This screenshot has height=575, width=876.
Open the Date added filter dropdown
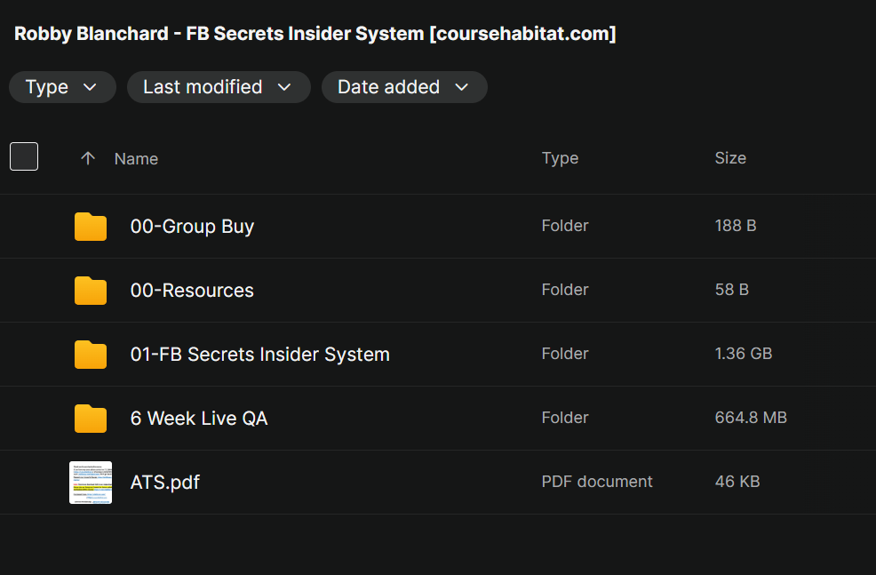(404, 87)
